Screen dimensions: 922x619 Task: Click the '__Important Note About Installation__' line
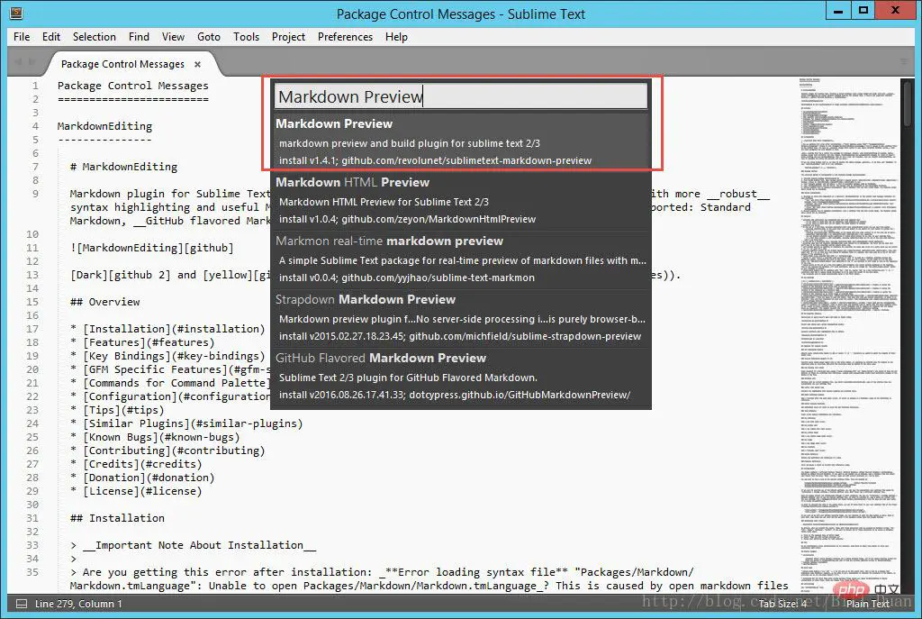pos(193,546)
